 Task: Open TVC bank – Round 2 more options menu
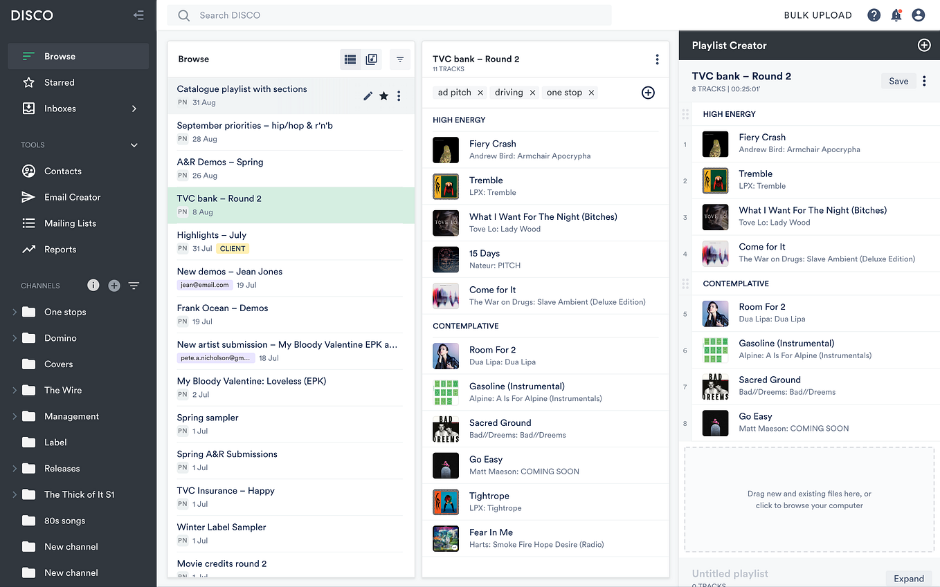(x=657, y=59)
